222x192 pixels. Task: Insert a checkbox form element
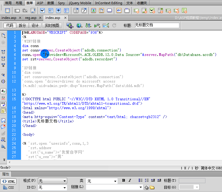point(42,10)
